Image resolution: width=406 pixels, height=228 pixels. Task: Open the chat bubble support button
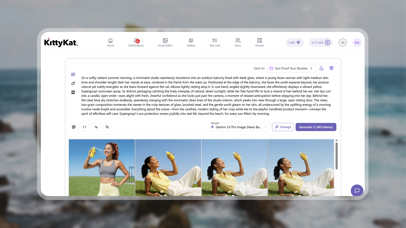357,191
